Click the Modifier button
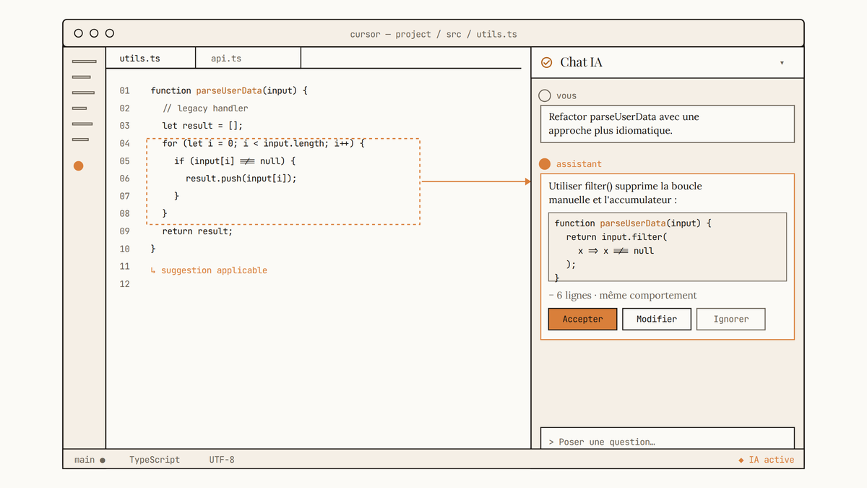This screenshot has height=488, width=867. [657, 319]
